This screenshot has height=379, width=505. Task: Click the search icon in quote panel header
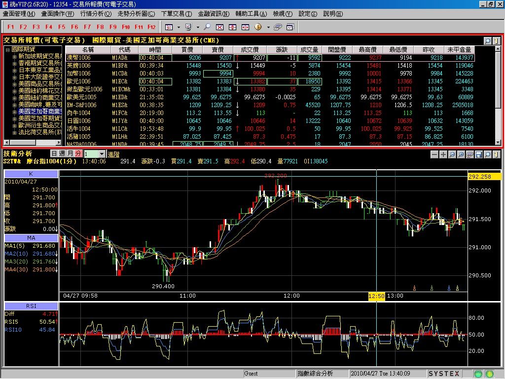(488, 40)
